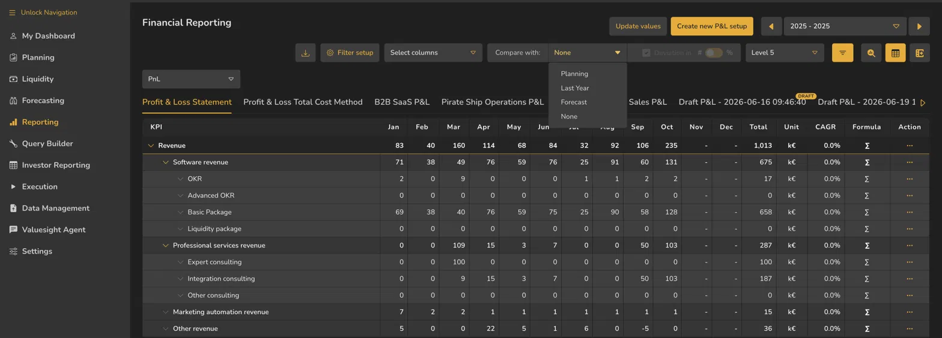
Task: Click the Query Builder wrench icon
Action: click(x=13, y=144)
